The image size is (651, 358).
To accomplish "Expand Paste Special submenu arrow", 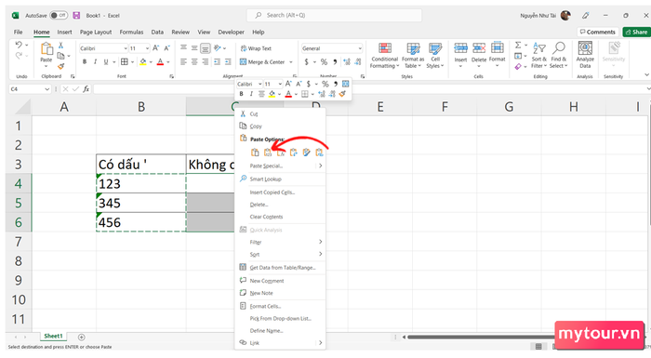I will [320, 166].
